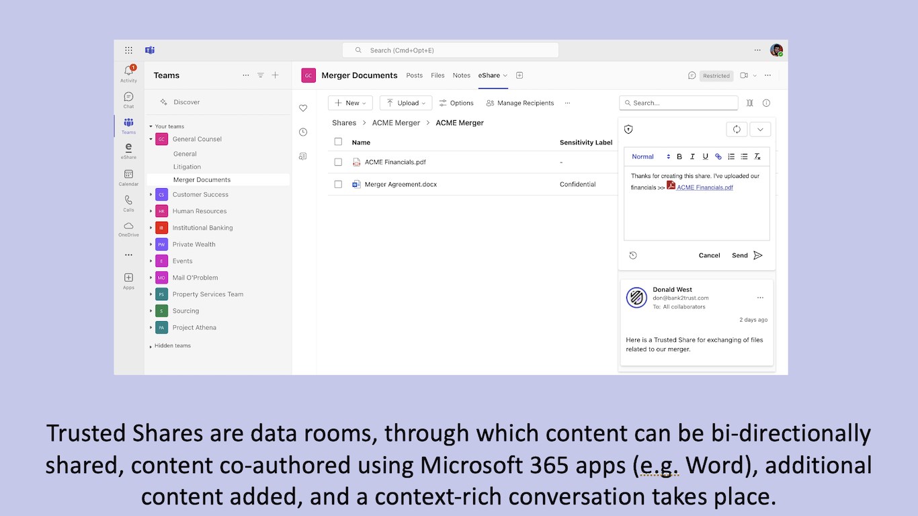
Task: Open the ACME Financials.pdf link in the message
Action: [705, 187]
